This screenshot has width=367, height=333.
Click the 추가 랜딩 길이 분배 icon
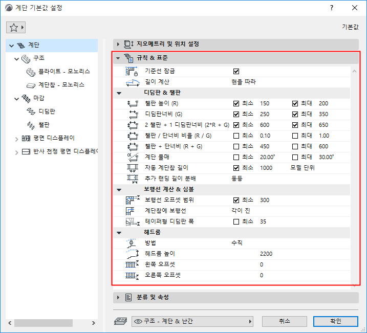(133, 179)
